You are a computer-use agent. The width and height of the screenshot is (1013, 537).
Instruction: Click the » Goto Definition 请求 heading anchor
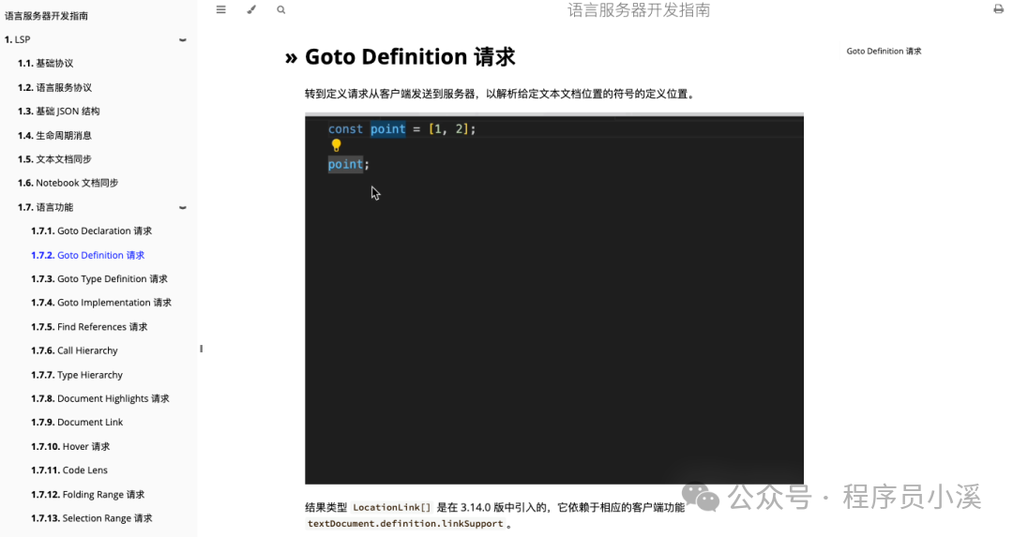[410, 57]
